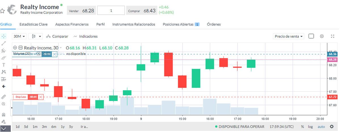Screen dimensions: 340x132
Task: Open the 30M timeframe dropdown
Action: click(x=20, y=36)
